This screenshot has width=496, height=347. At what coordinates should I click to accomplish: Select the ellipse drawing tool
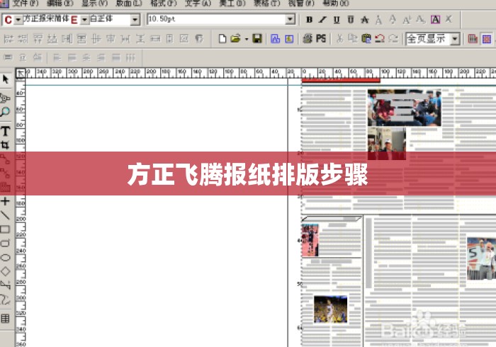tap(5, 257)
